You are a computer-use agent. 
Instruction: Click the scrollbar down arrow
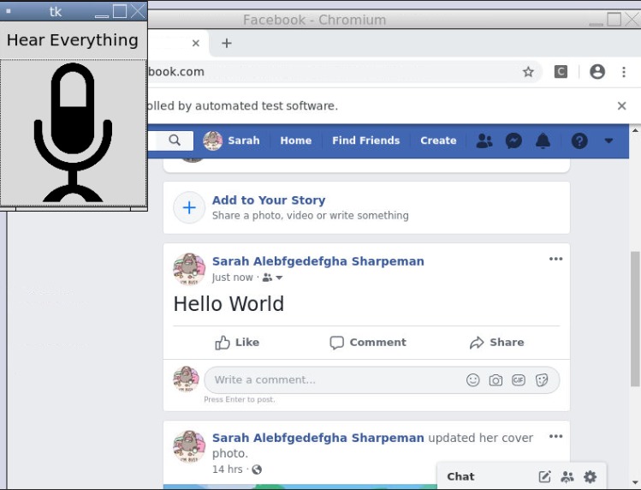point(635,482)
